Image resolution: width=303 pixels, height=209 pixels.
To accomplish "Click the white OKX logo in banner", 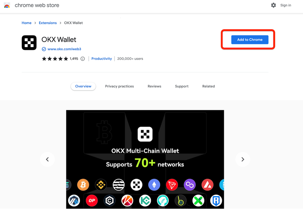I will point(145,134).
